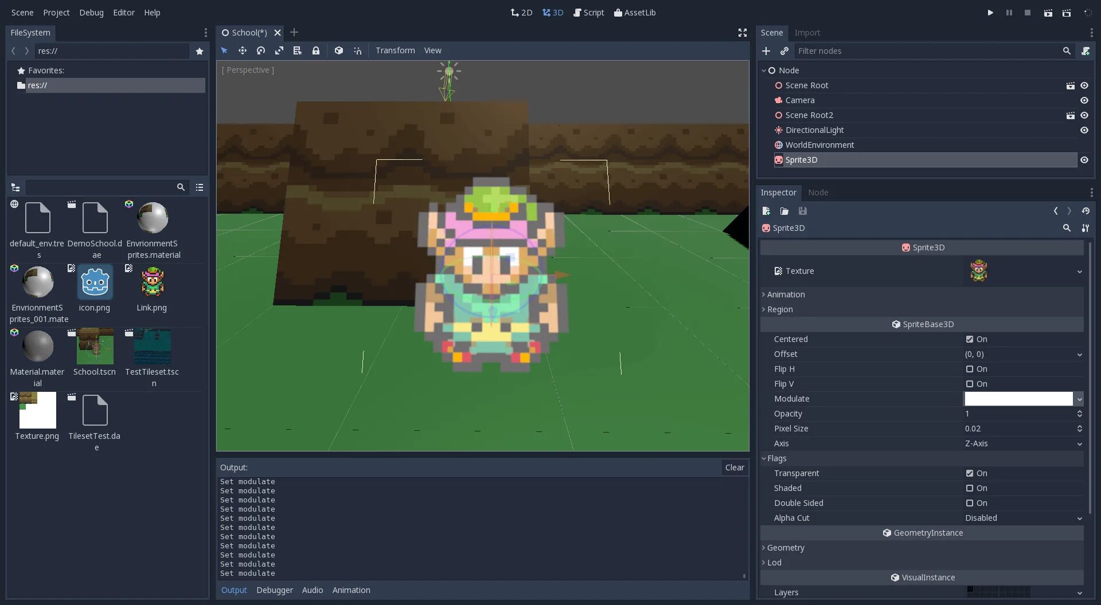Open the Alpha Cut dropdown
The width and height of the screenshot is (1101, 605).
pyautogui.click(x=1023, y=518)
